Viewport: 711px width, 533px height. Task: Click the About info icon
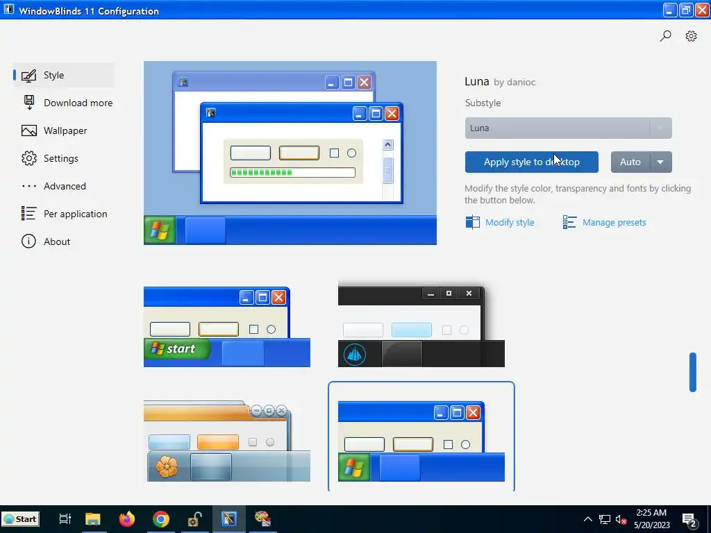[x=28, y=241]
